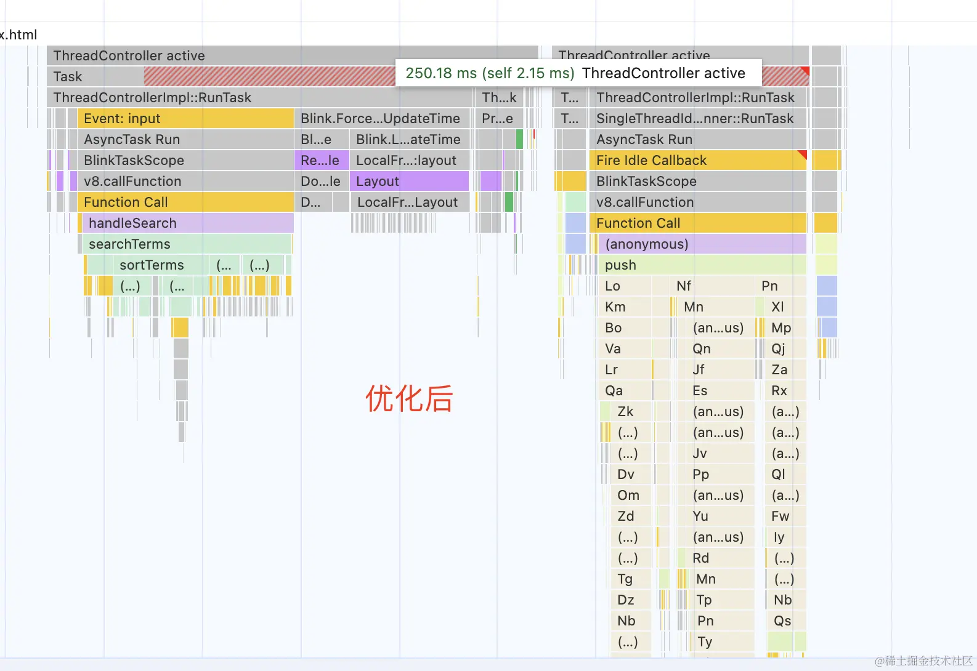Click the 'SingleThreadId...nner::RunTask' bar
Screen dimensions: 977x671
coord(698,118)
